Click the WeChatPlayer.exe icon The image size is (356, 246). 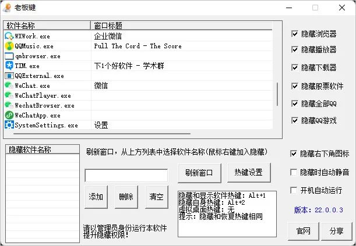point(9,95)
